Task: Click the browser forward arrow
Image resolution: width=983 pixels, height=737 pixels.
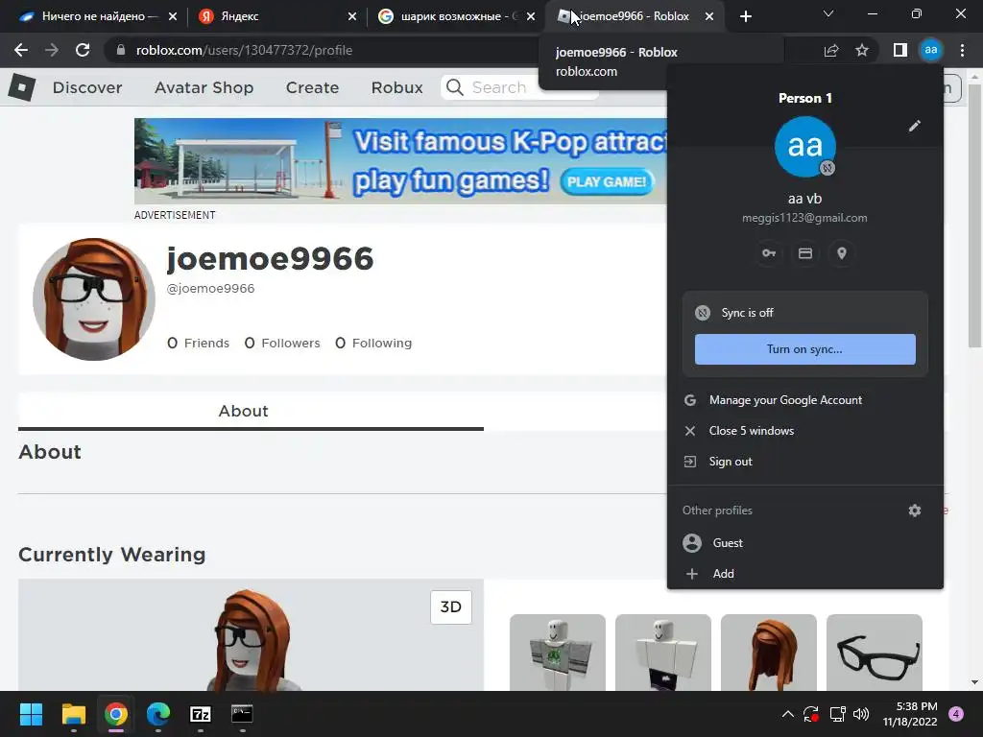Action: 52,50
